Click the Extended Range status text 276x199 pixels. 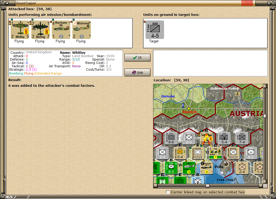48,74
